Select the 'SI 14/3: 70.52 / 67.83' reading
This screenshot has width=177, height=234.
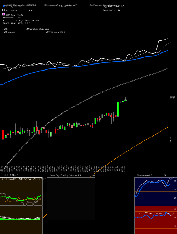pyautogui.click(x=27, y=21)
